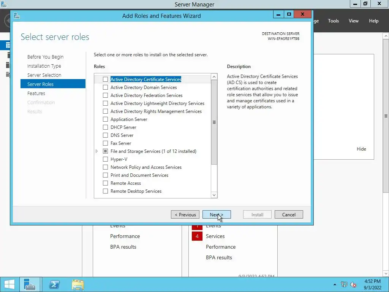Screen dimensions: 389x292
Task: Open File Explorer from the taskbar
Action: pyautogui.click(x=77, y=284)
